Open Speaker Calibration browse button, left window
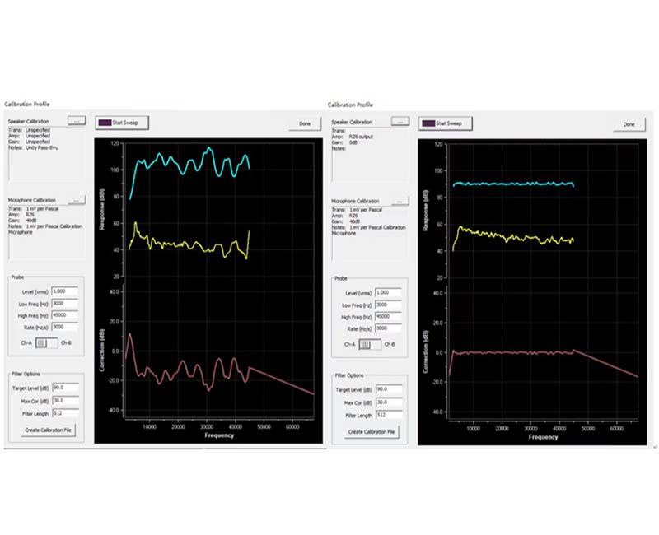This screenshot has width=659, height=535. 76,121
